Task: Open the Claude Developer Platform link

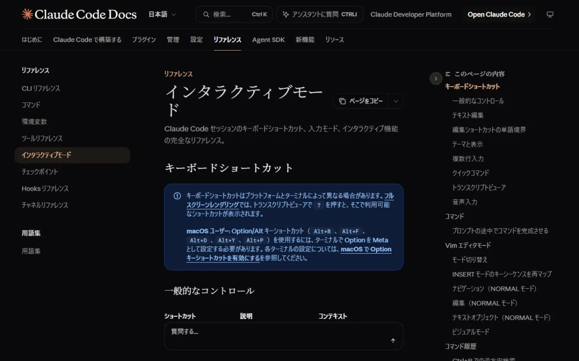Action: [x=411, y=14]
